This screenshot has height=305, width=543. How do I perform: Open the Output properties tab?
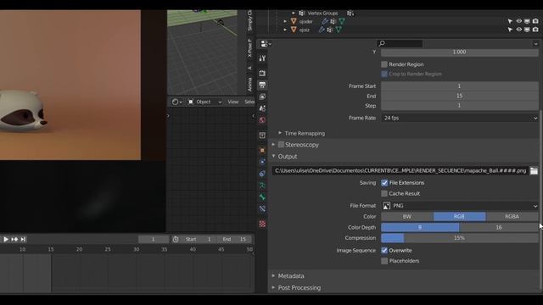(x=262, y=85)
